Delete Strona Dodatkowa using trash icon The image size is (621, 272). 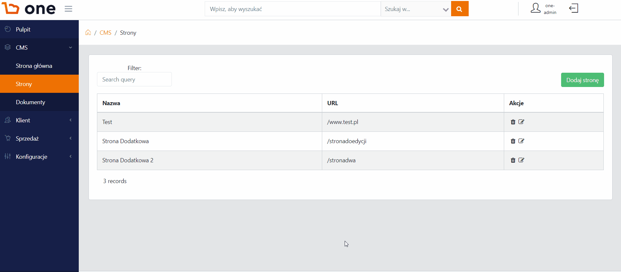(x=513, y=141)
